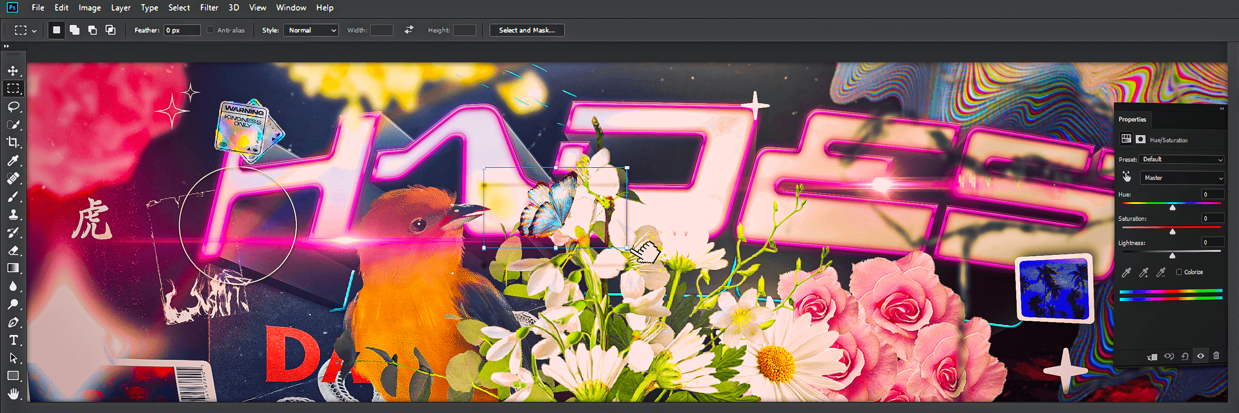This screenshot has height=413, width=1239.
Task: Open the Master color range dropdown
Action: 1182,178
